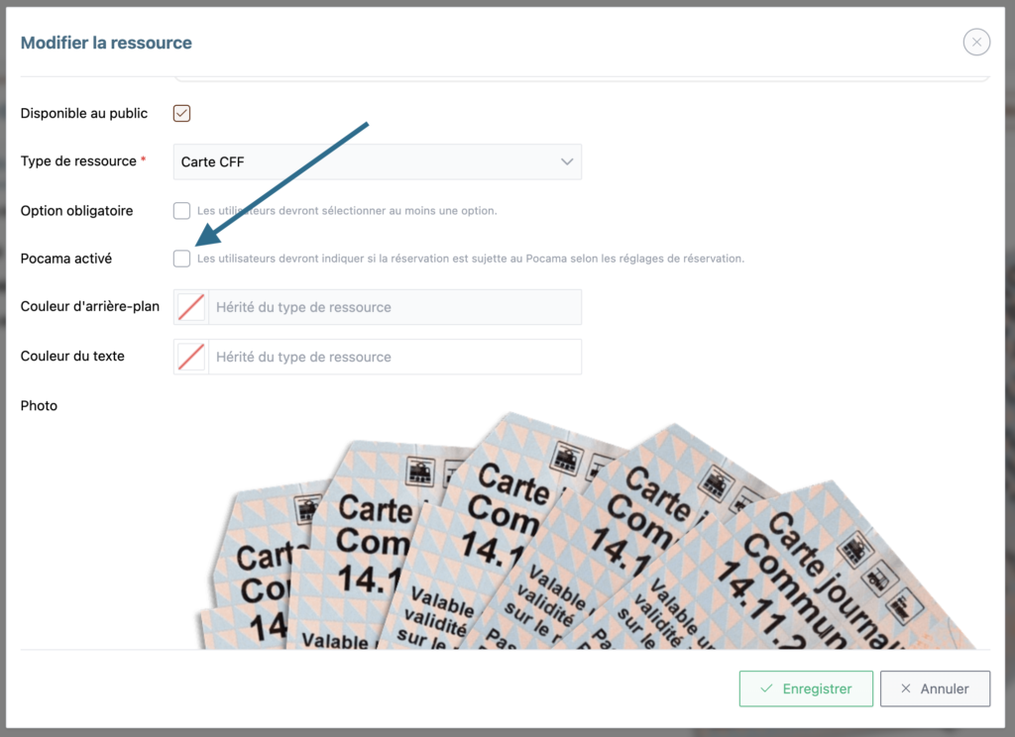Open the Type de ressource dropdown
Screen dimensions: 1015x737
point(378,161)
